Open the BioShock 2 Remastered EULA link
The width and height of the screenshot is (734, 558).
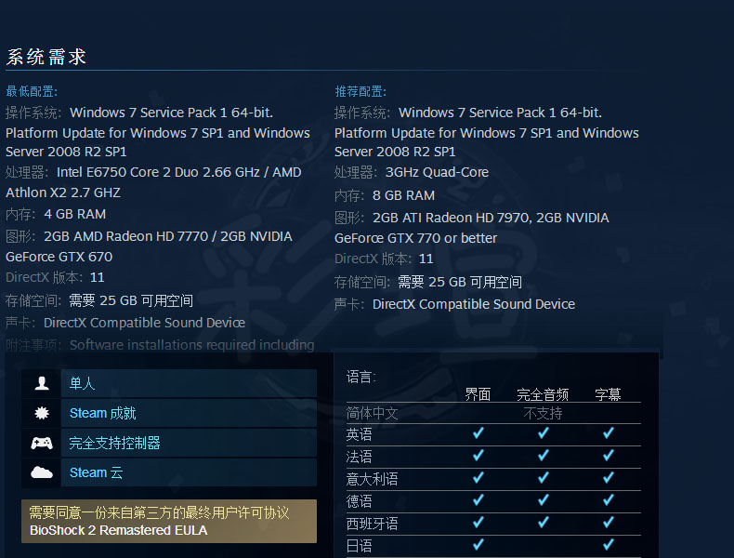(x=118, y=530)
